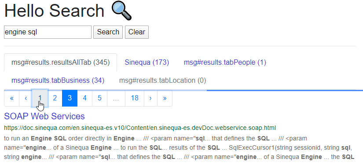Focus the search field containing engine sql

point(48,32)
